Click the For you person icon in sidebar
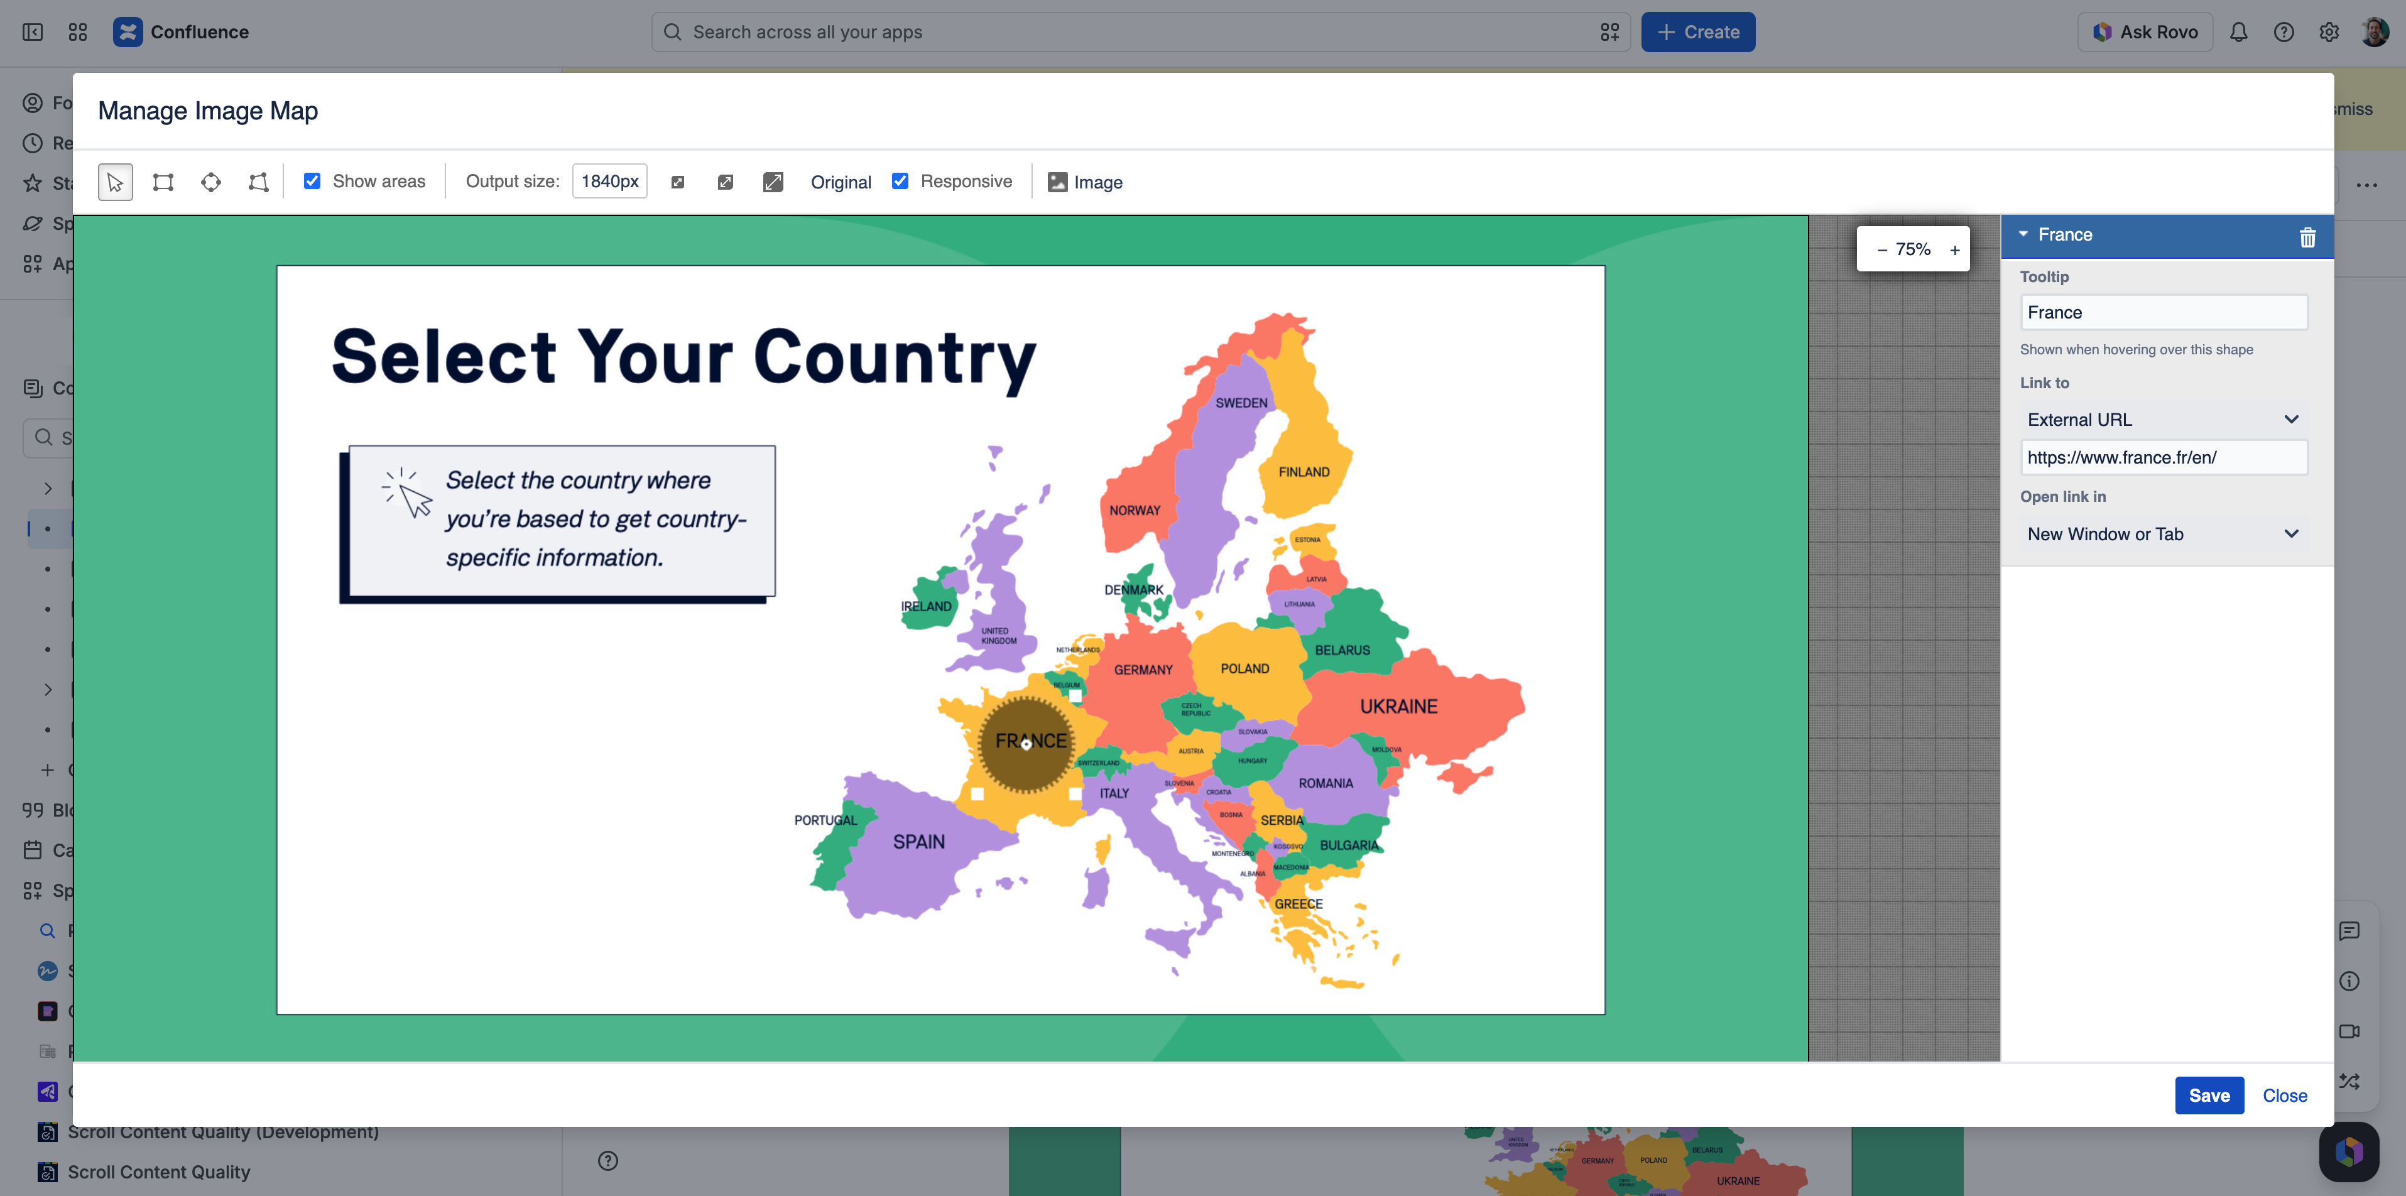Image resolution: width=2406 pixels, height=1196 pixels. [33, 102]
